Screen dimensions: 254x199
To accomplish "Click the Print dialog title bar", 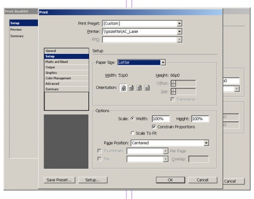I will (131, 12).
